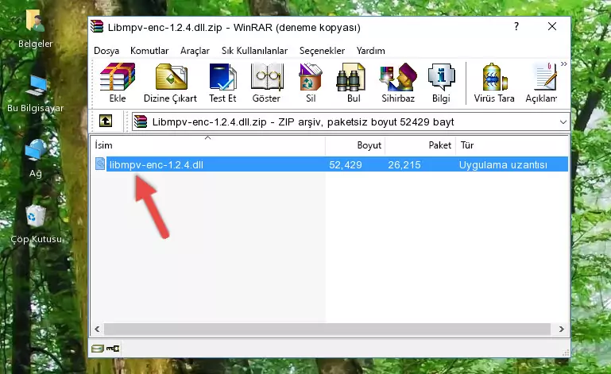611x374 pixels.
Task: Click the Ekle (add) toolbar icon
Action: click(x=118, y=83)
